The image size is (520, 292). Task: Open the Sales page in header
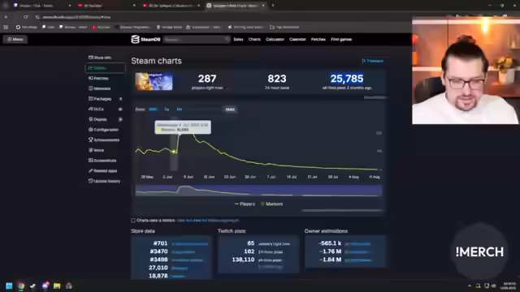pyautogui.click(x=238, y=39)
